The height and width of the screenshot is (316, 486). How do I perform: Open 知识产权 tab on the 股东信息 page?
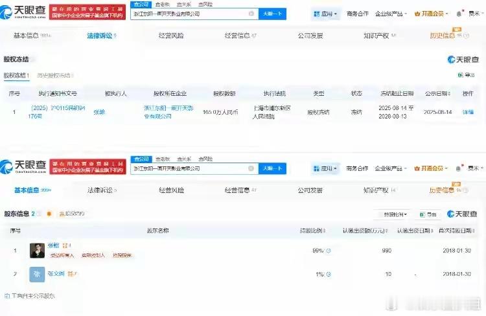click(379, 190)
